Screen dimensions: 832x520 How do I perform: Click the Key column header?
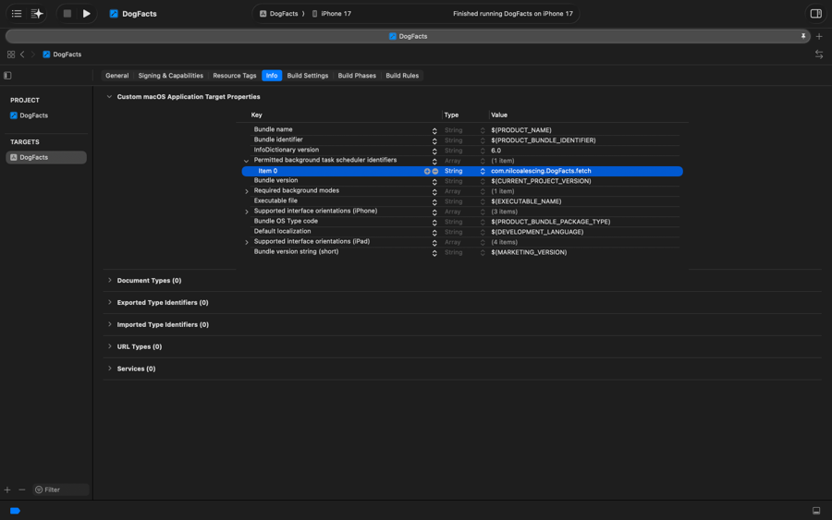256,115
